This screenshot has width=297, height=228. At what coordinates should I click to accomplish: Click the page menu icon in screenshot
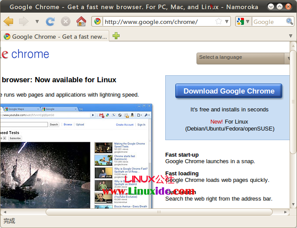pos(140,115)
